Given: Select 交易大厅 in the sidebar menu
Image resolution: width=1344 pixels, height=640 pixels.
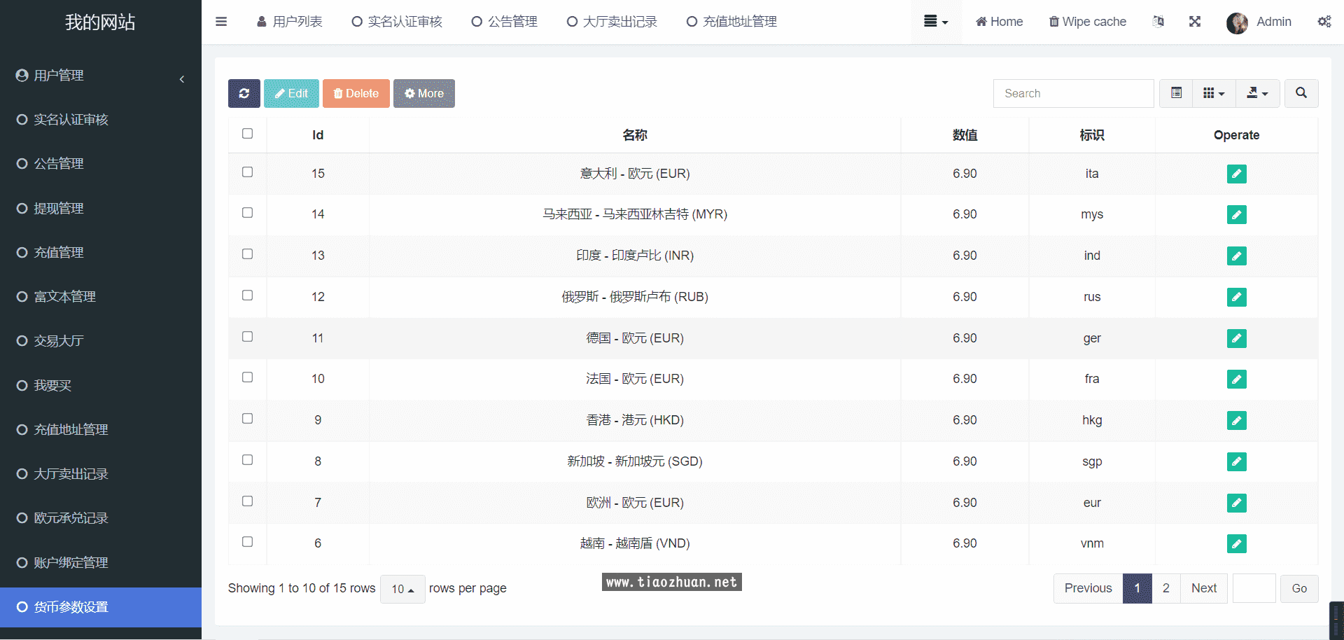Looking at the screenshot, I should point(59,341).
